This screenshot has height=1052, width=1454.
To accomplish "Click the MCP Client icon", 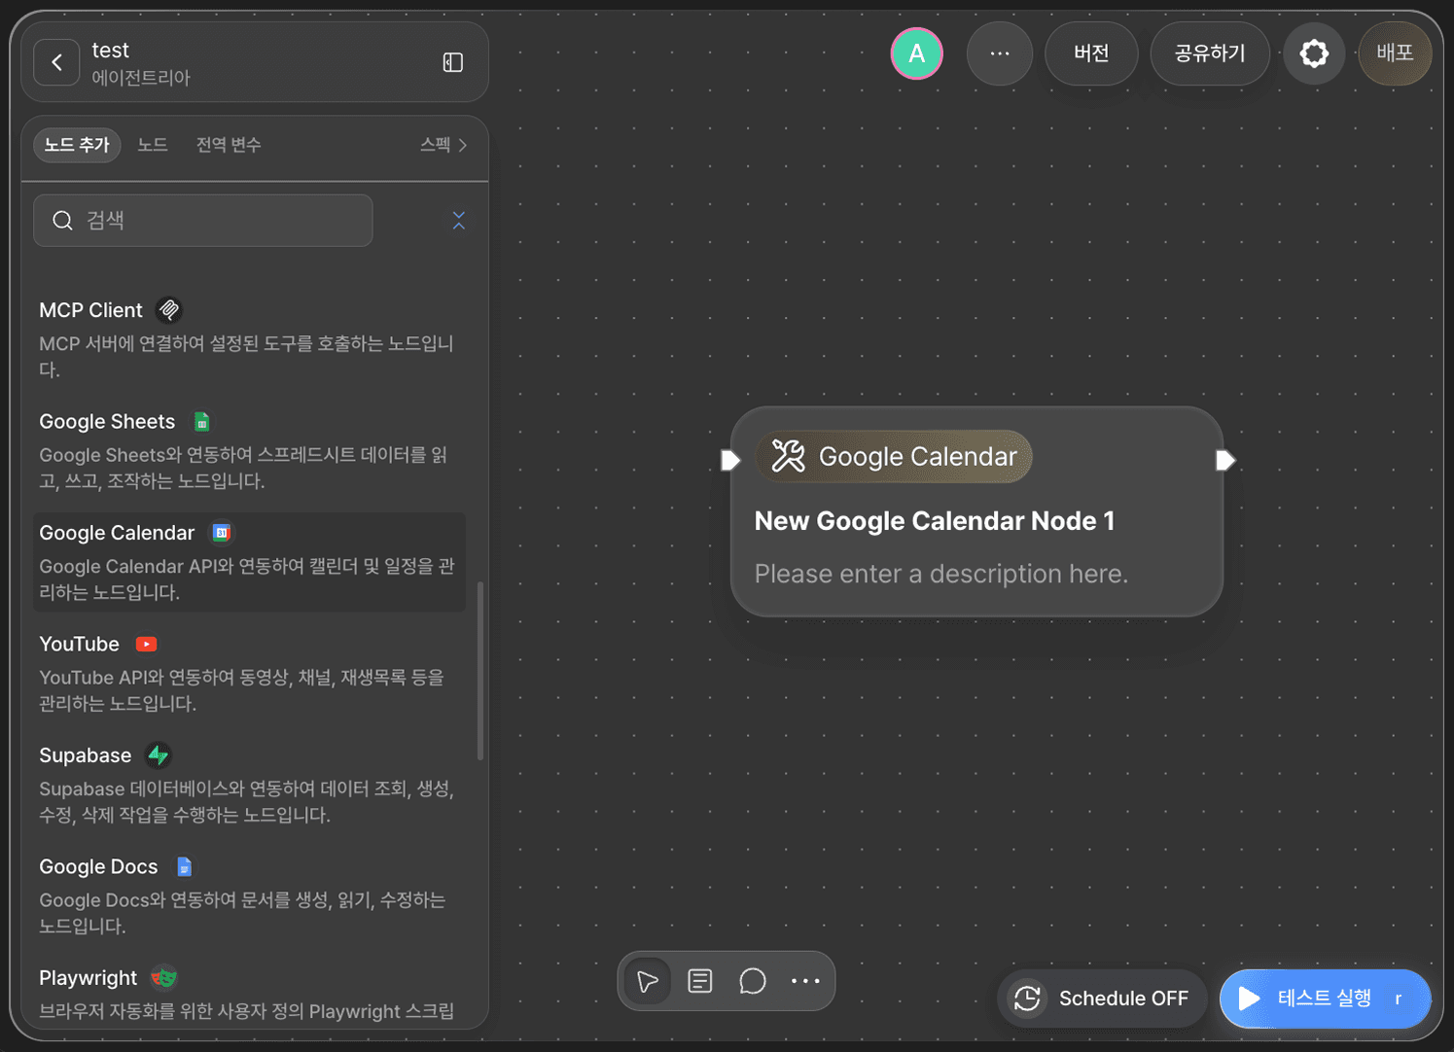I will point(169,310).
